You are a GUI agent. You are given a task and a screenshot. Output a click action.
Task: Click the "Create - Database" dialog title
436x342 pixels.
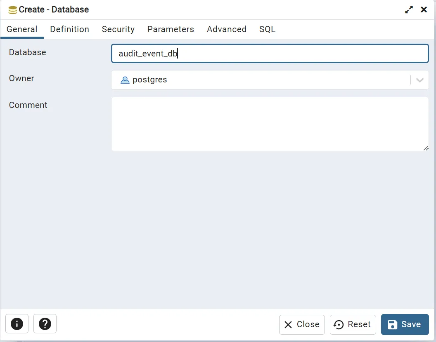click(x=54, y=10)
